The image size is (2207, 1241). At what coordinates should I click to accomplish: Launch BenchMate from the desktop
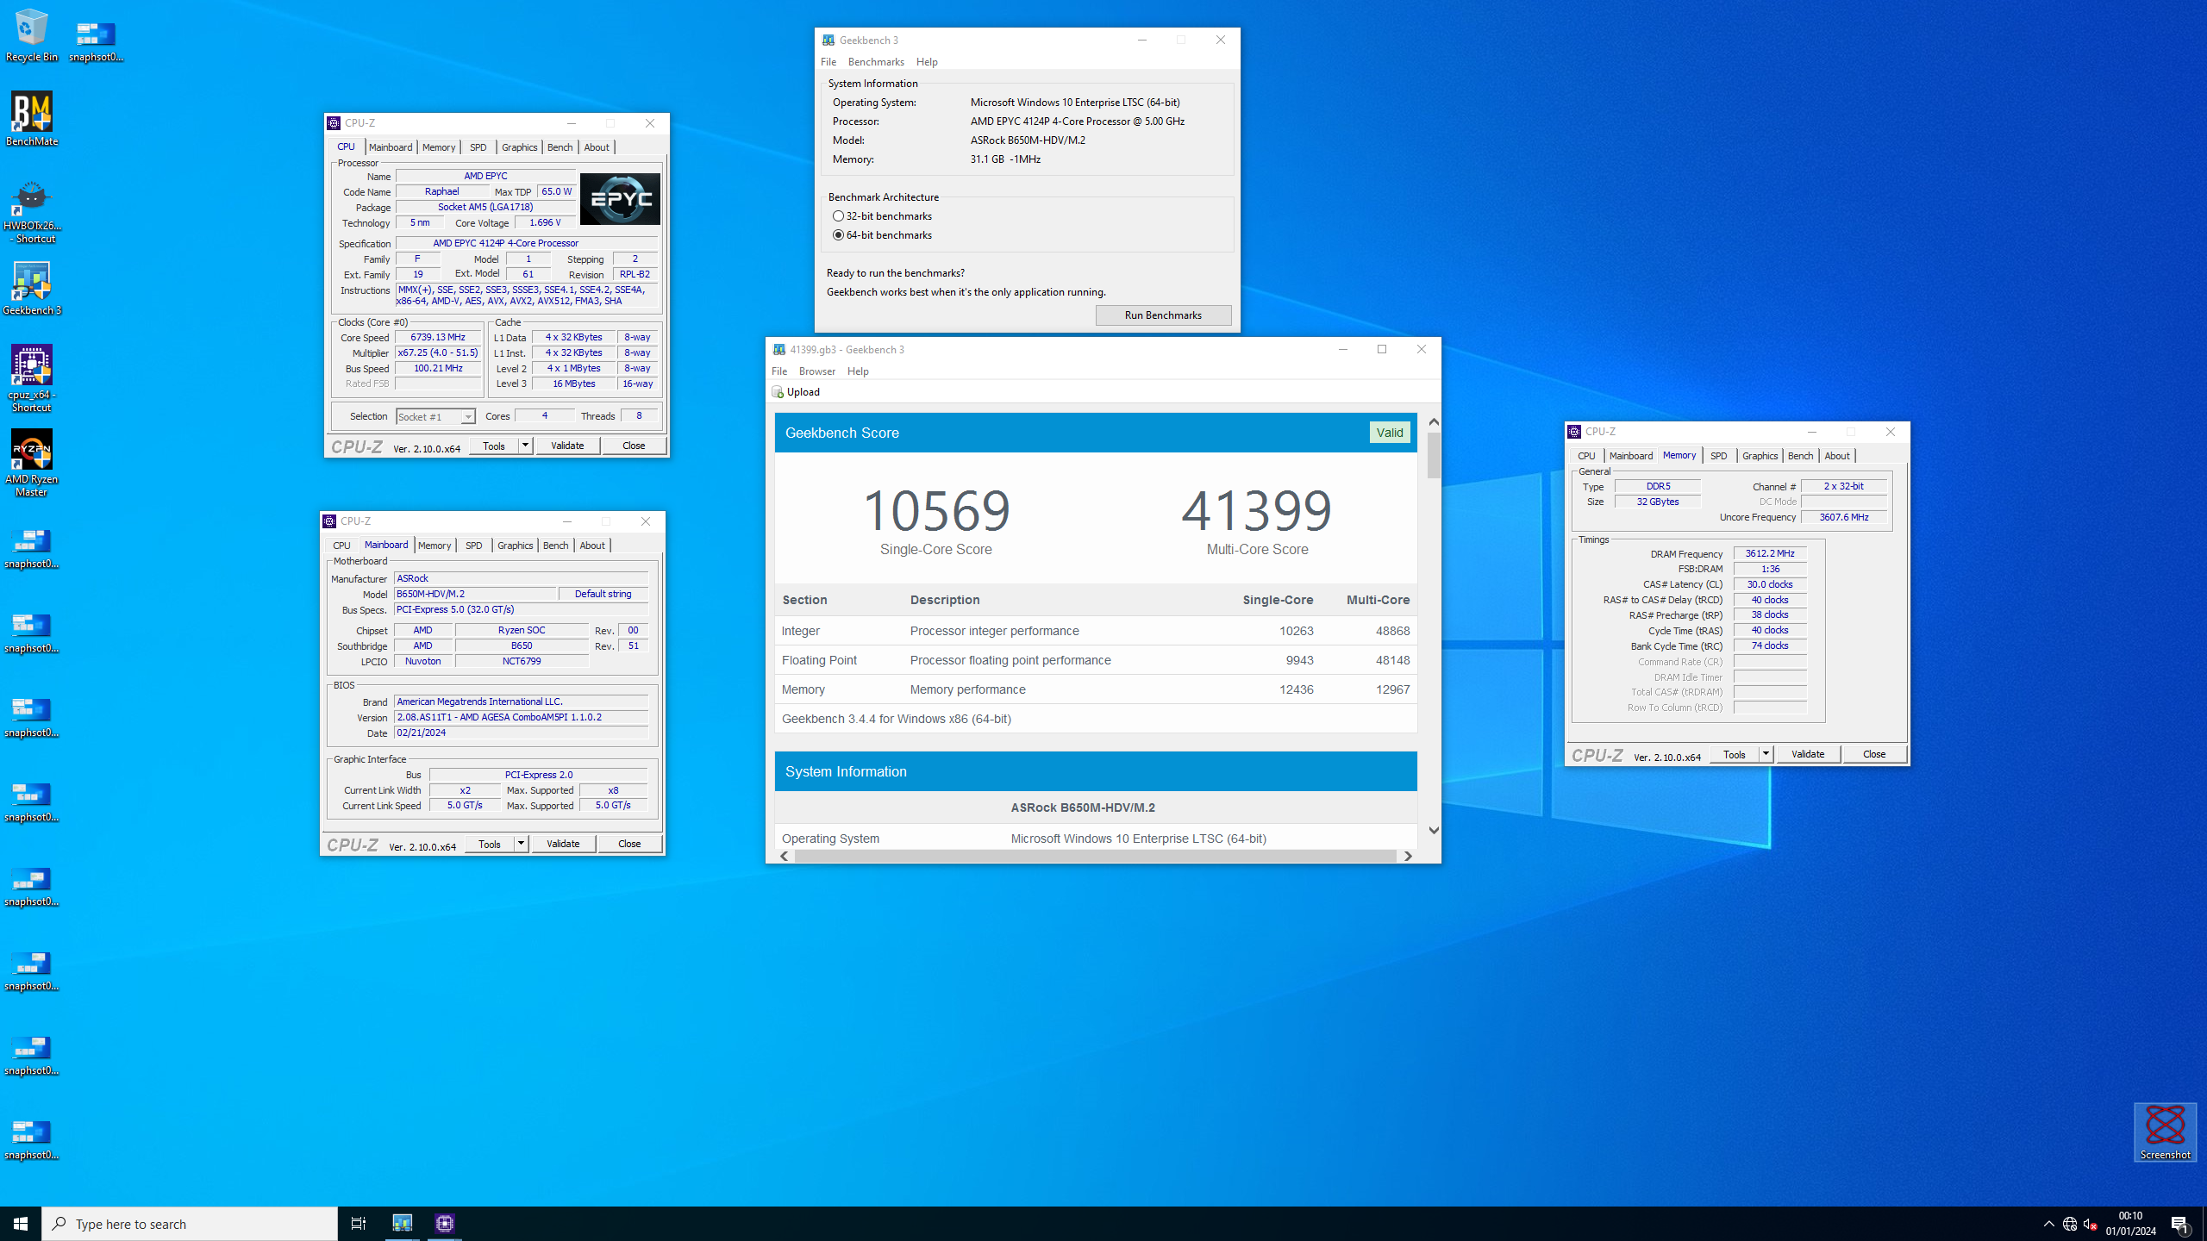click(32, 119)
